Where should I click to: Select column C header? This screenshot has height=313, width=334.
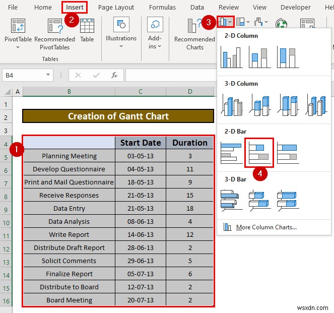pos(141,92)
